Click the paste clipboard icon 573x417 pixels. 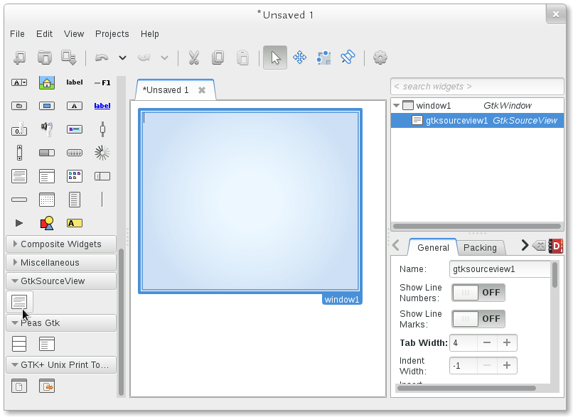(242, 58)
